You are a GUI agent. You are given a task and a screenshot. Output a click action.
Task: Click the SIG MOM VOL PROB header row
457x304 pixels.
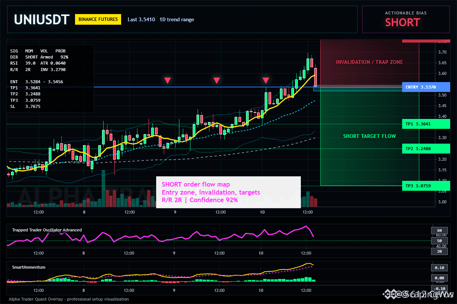38,51
